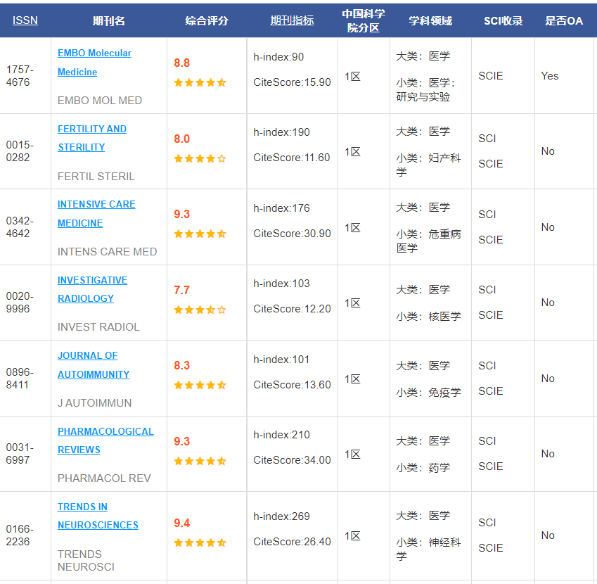Click the star rating for FERTILITY AND STERILITY
This screenshot has height=584, width=597.
pos(200,158)
